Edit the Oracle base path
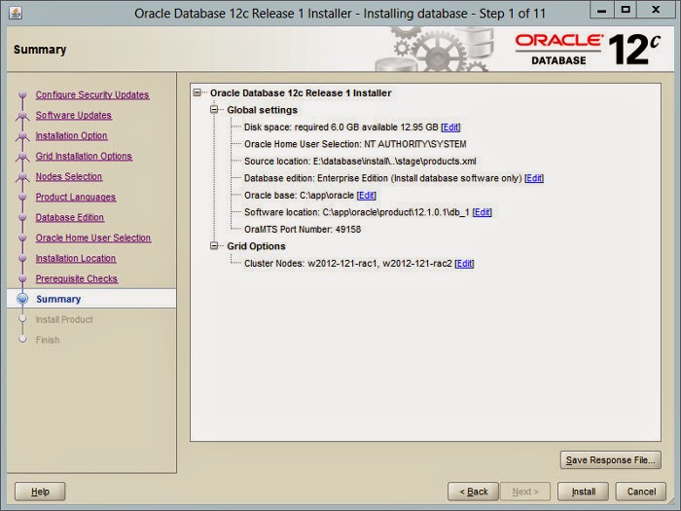This screenshot has height=511, width=681. [x=366, y=195]
